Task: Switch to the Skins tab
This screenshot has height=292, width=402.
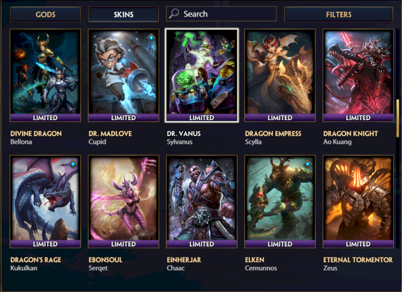Action: (124, 15)
